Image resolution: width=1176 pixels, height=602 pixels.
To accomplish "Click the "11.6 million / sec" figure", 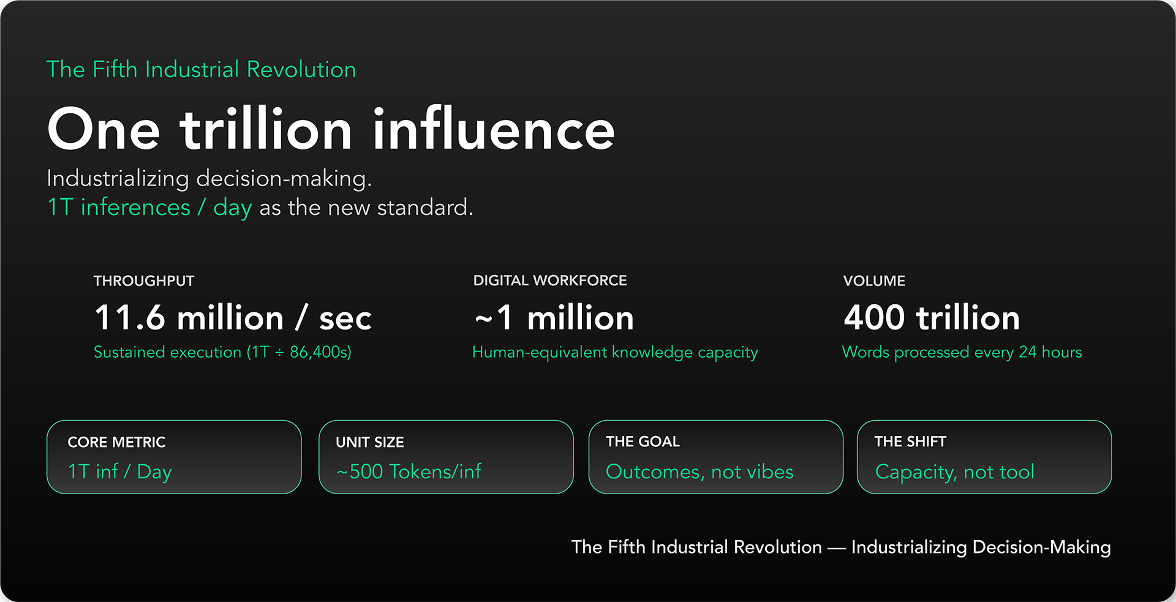I will pos(233,318).
